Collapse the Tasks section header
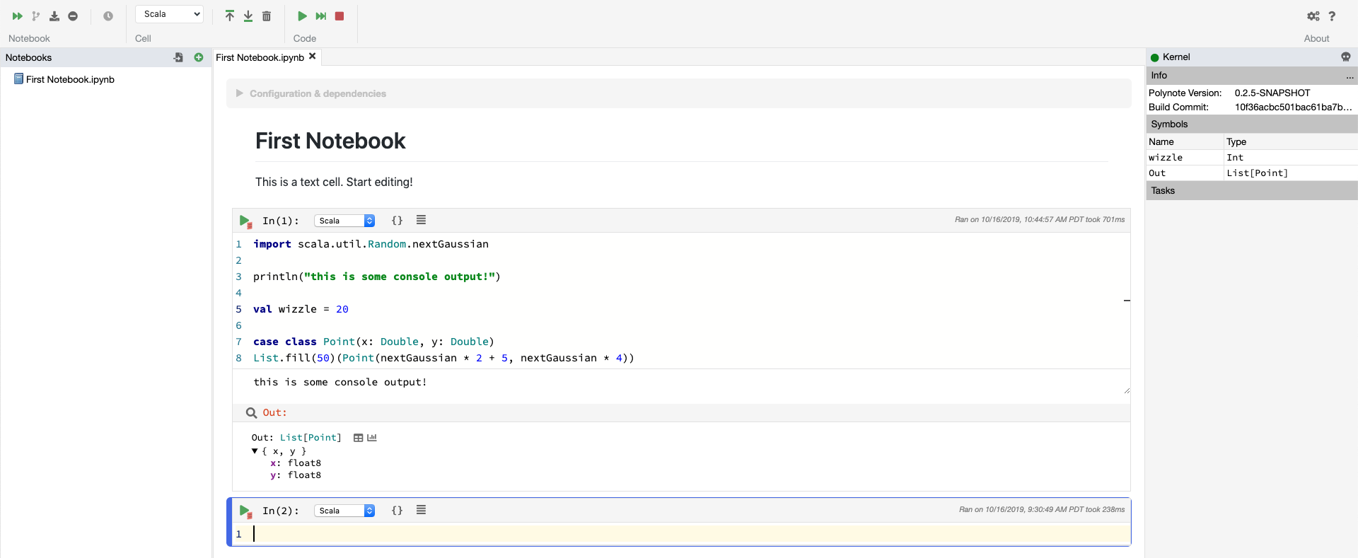The height and width of the screenshot is (558, 1358). 1252,190
